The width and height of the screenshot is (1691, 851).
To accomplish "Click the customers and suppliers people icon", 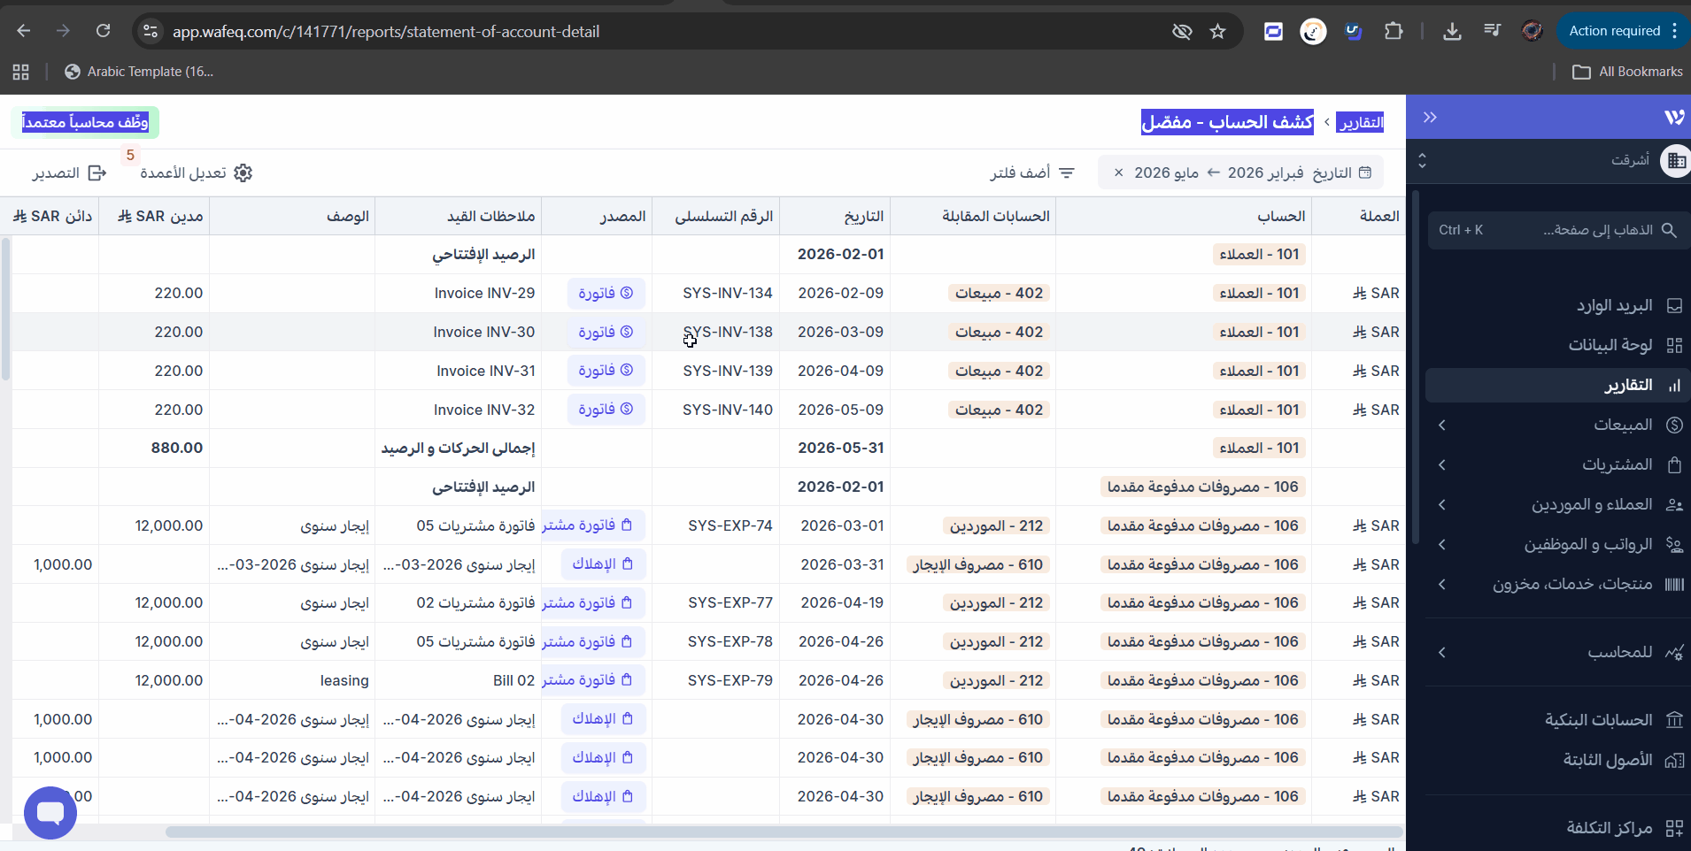I will click(x=1674, y=505).
